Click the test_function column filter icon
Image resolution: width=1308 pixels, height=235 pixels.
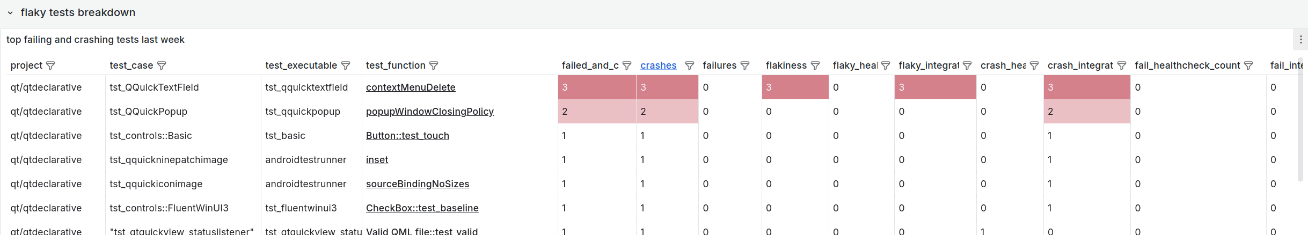click(434, 65)
